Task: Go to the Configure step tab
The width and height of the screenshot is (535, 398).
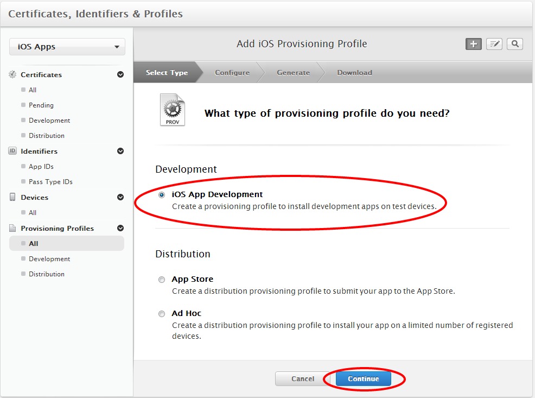Action: [232, 72]
